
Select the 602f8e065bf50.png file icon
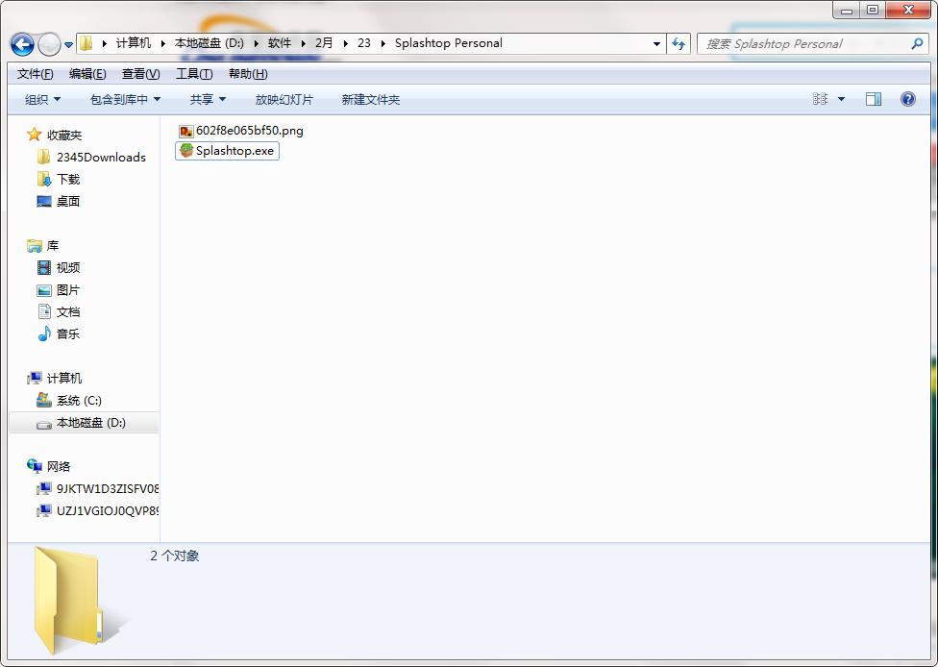click(x=186, y=131)
